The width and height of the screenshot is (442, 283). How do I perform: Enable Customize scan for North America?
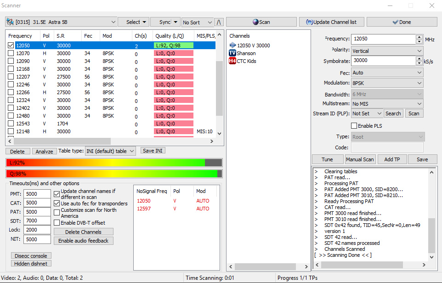(x=57, y=213)
